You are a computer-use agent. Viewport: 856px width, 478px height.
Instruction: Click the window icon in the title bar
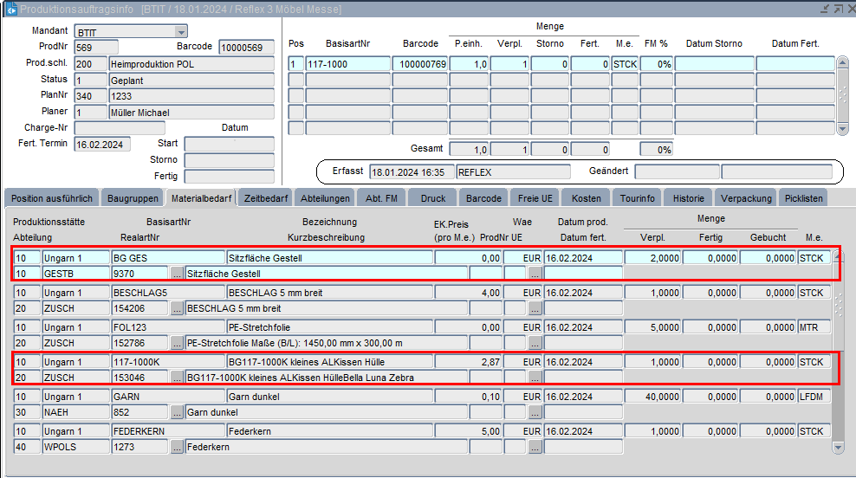(10, 10)
